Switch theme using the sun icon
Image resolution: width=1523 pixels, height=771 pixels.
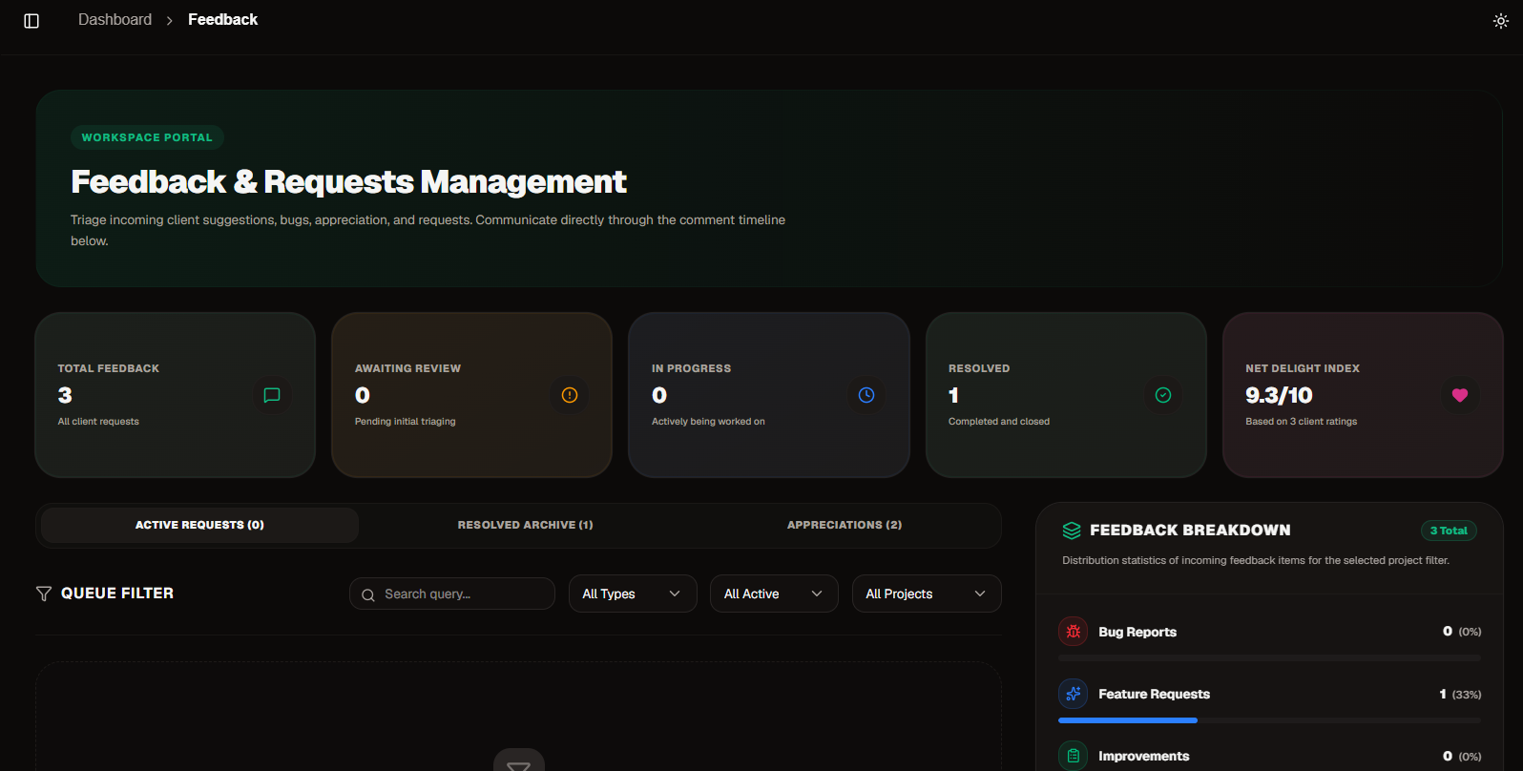[x=1501, y=21]
